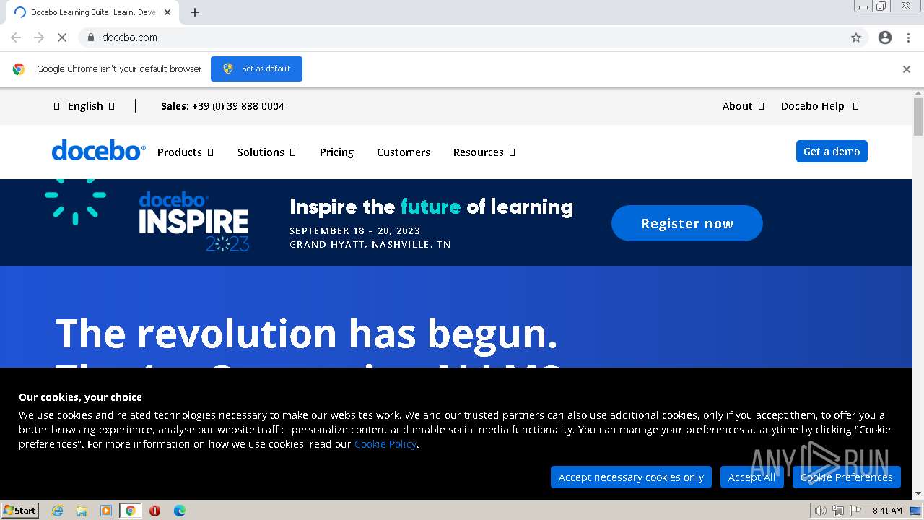Screen dimensions: 924x520
Task: Open Opera from the taskbar
Action: click(x=155, y=511)
